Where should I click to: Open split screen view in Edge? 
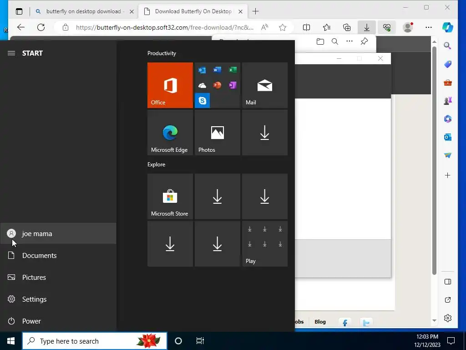click(x=306, y=27)
